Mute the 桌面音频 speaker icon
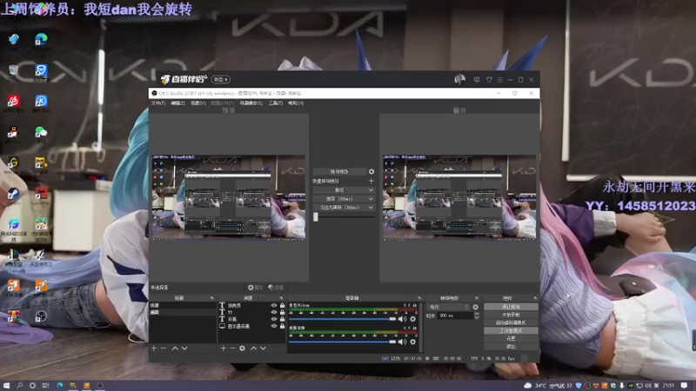This screenshot has height=391, width=696. (x=402, y=341)
